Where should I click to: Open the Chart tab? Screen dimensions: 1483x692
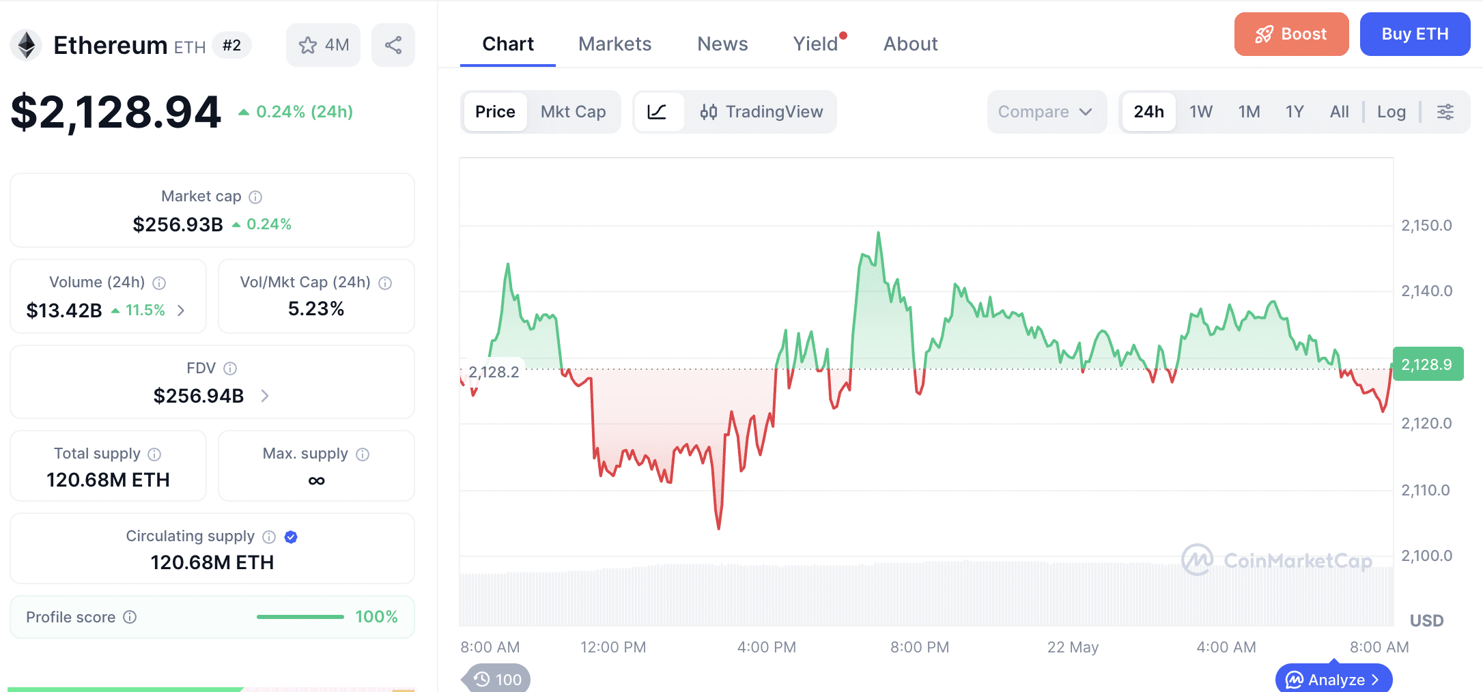(x=508, y=44)
